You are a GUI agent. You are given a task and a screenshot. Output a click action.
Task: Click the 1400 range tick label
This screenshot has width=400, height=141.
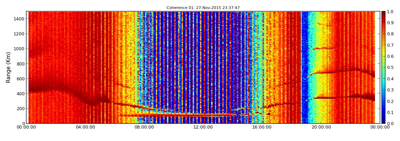pyautogui.click(x=19, y=19)
